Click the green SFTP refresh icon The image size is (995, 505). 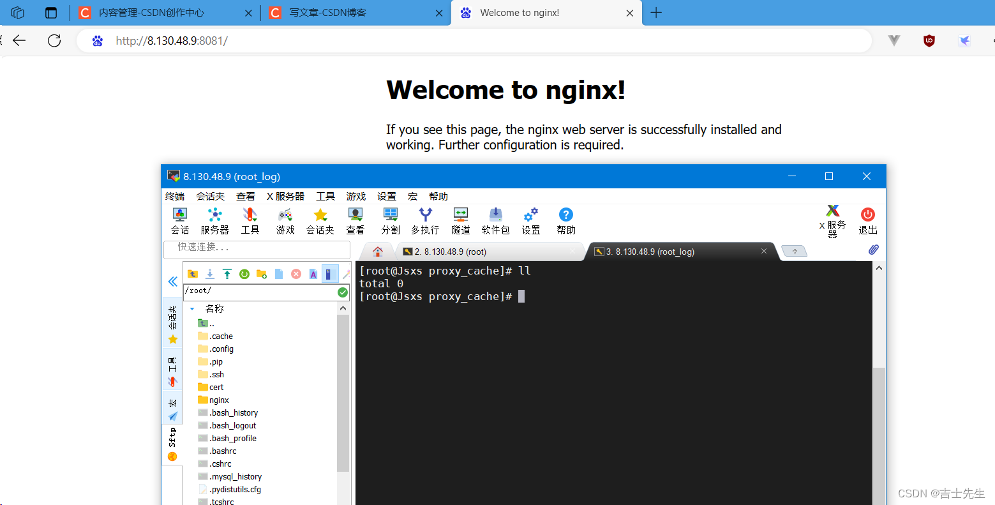coord(244,274)
